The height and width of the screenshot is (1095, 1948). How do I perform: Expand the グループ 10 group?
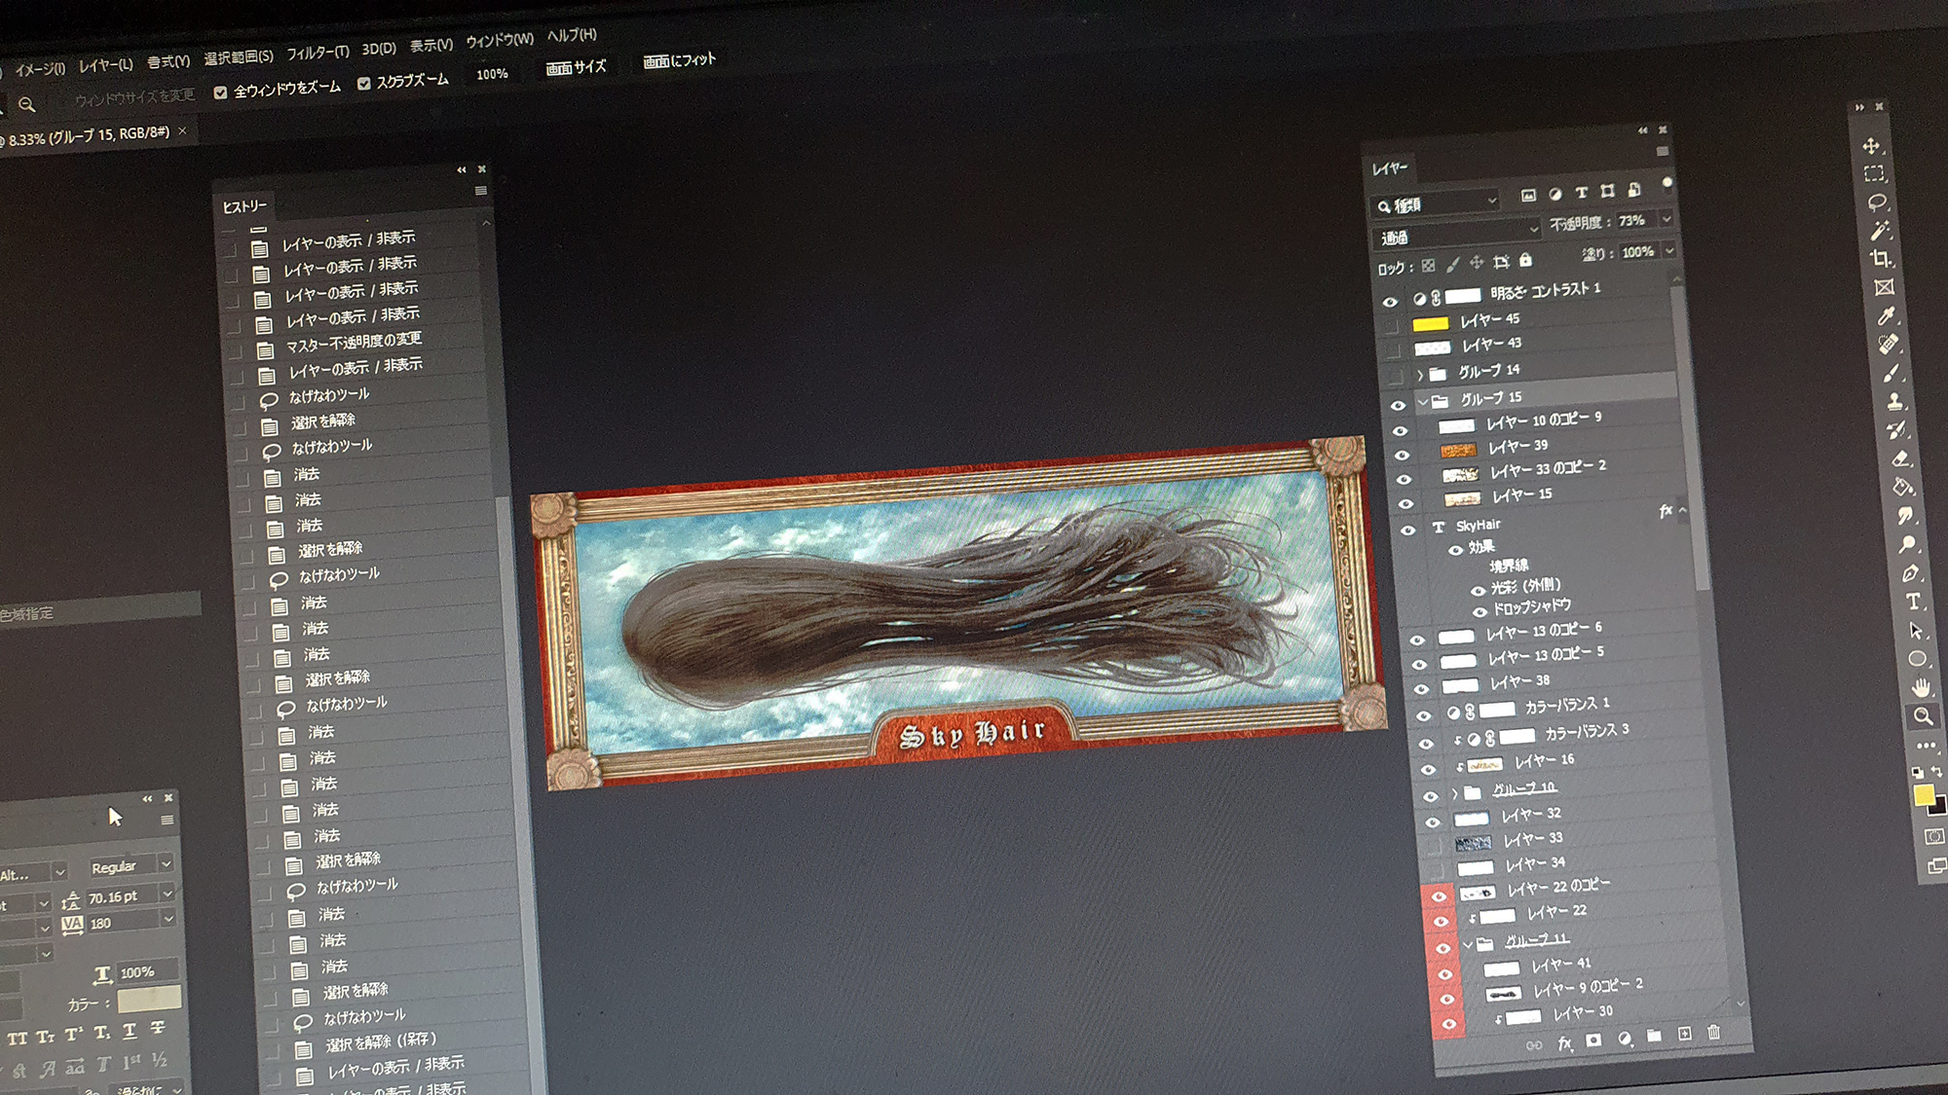[1454, 794]
